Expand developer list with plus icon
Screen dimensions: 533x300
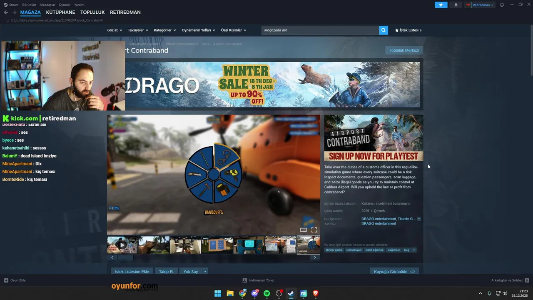tap(419, 219)
